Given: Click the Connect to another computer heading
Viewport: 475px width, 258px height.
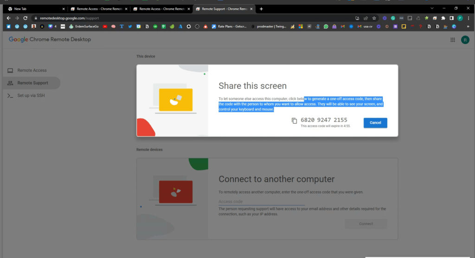Looking at the screenshot, I should 276,179.
